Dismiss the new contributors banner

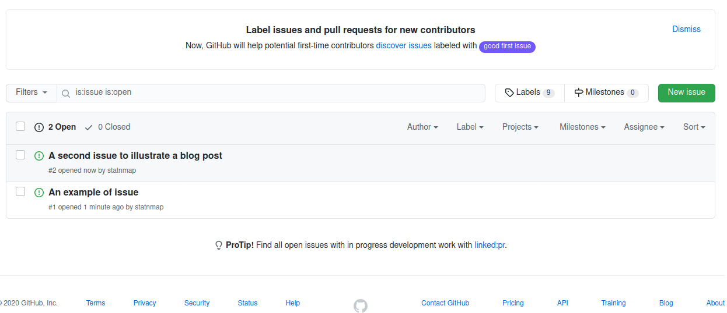[x=686, y=29]
